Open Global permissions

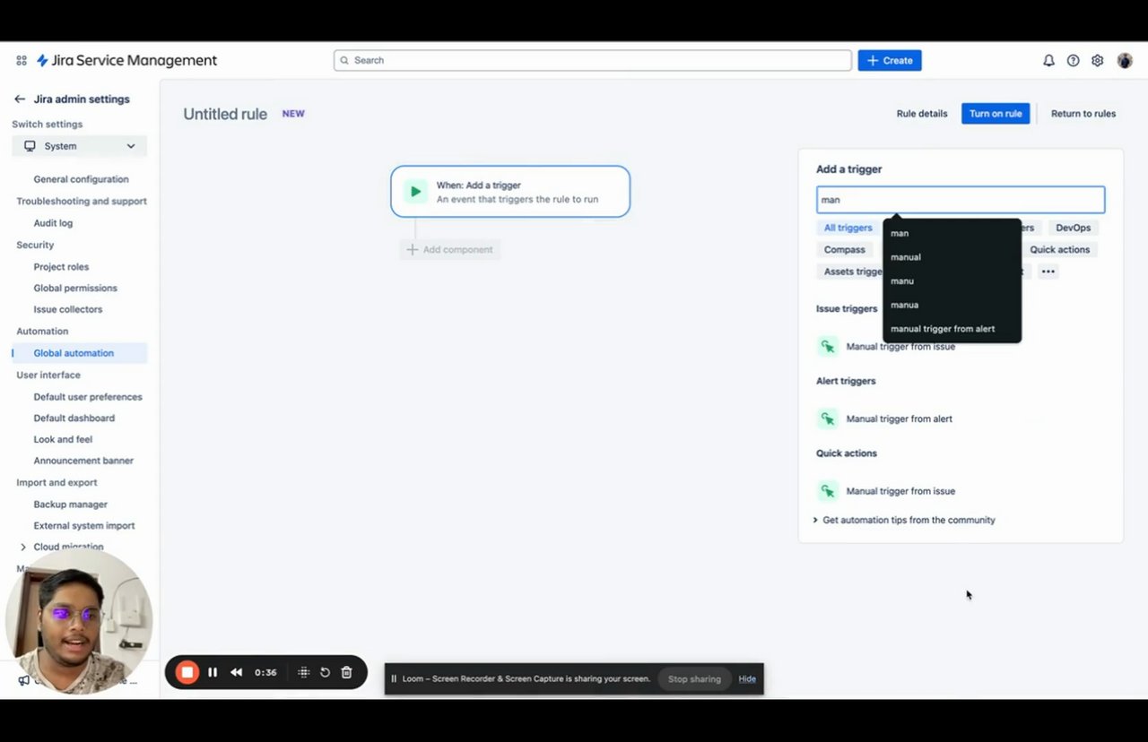(x=75, y=289)
